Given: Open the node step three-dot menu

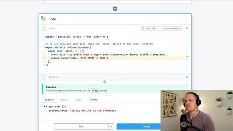Looking at the screenshot, I should point(186,19).
